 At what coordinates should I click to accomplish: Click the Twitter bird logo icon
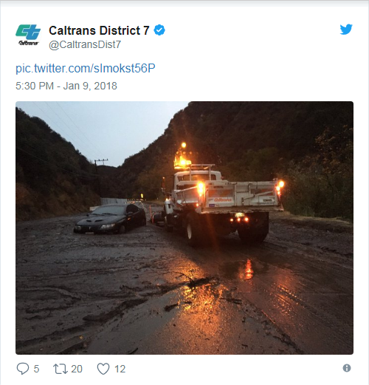tap(346, 30)
